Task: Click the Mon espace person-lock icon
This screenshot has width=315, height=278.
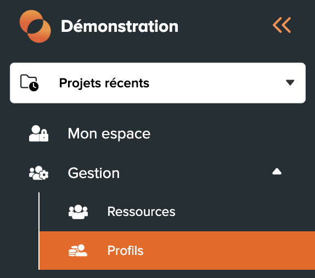Action: click(38, 134)
